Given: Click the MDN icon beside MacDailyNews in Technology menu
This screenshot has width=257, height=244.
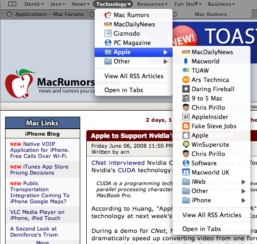Looking at the screenshot, I should pos(108,24).
